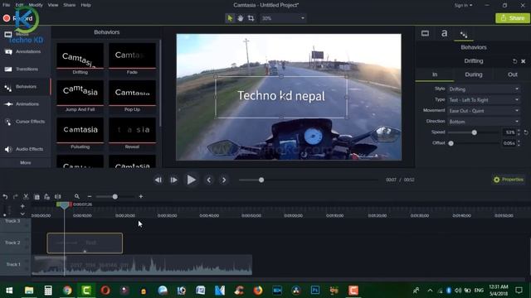Switch to the During tab
The image size is (531, 298).
pos(474,74)
